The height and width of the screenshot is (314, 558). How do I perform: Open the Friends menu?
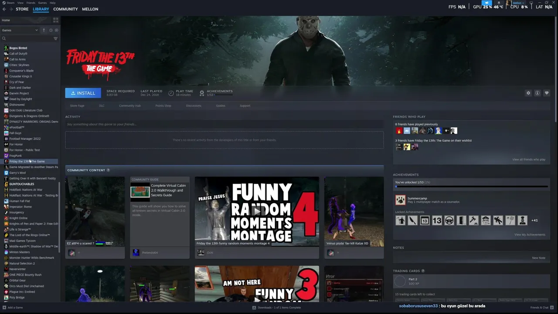click(x=31, y=3)
